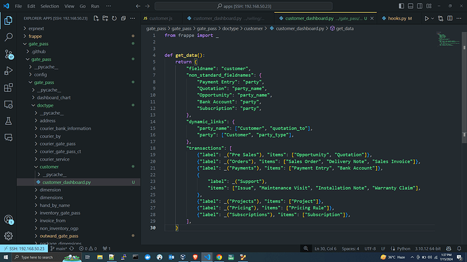Switch to customer_dashboard.py selling tab
Screen dimensions: 467x262
(x=228, y=18)
